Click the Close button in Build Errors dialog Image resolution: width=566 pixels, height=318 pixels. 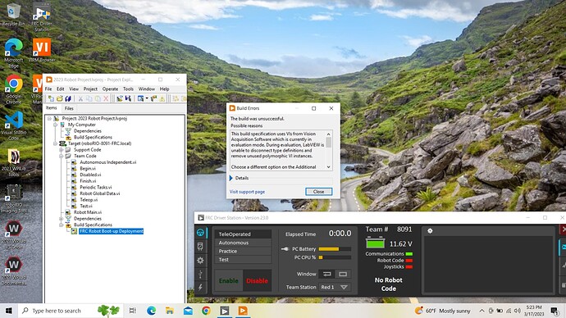(318, 192)
